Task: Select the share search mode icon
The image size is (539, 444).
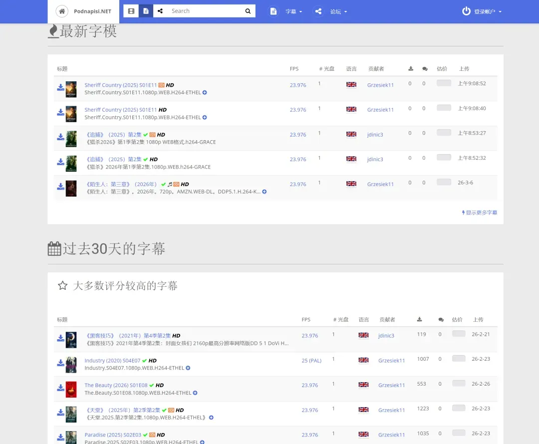Action: point(160,11)
